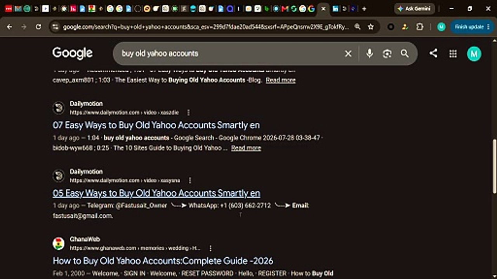Viewport: 497px width, 279px height.
Task: Submit search using the magnifier icon
Action: (x=405, y=53)
